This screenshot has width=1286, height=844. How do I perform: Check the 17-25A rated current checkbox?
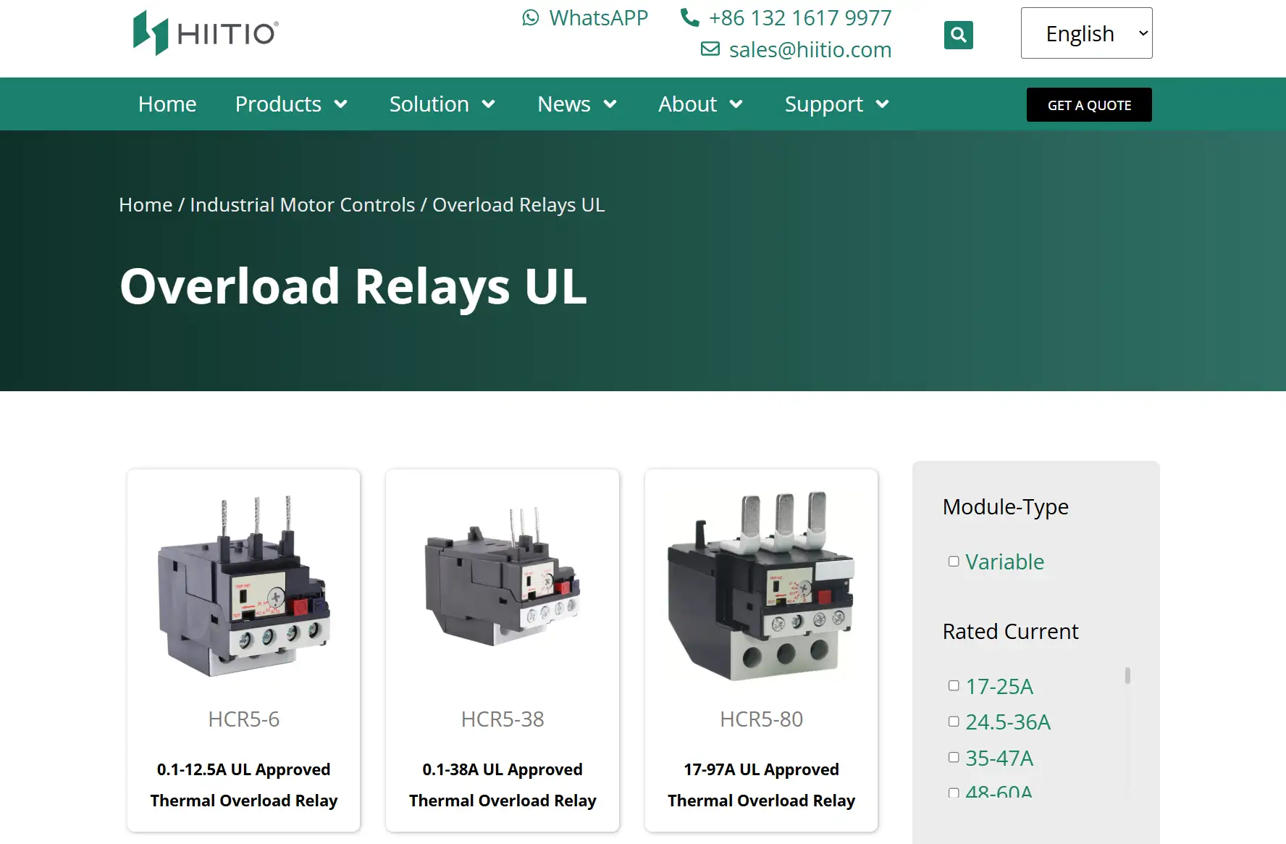954,685
